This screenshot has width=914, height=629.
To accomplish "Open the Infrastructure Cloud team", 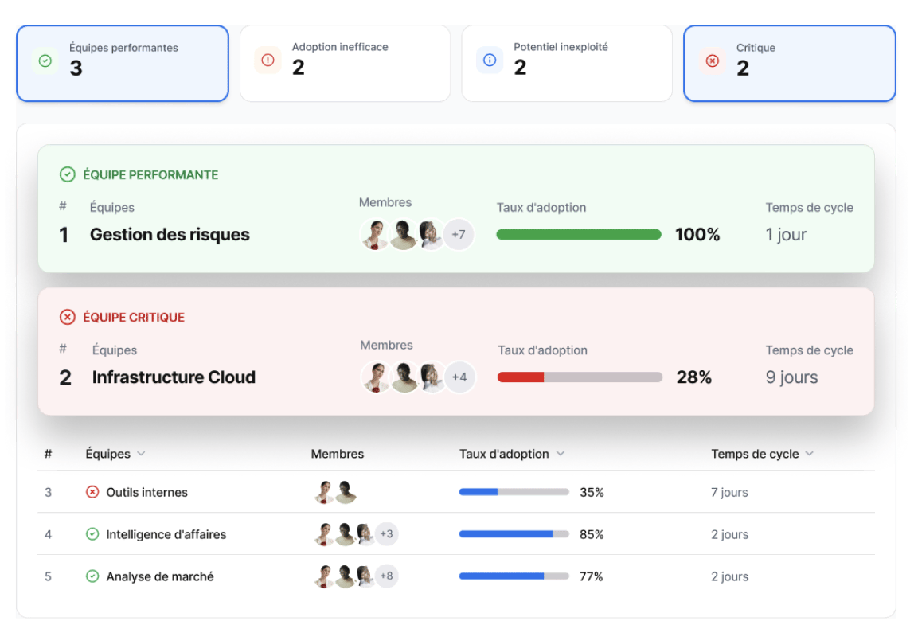I will click(x=174, y=377).
